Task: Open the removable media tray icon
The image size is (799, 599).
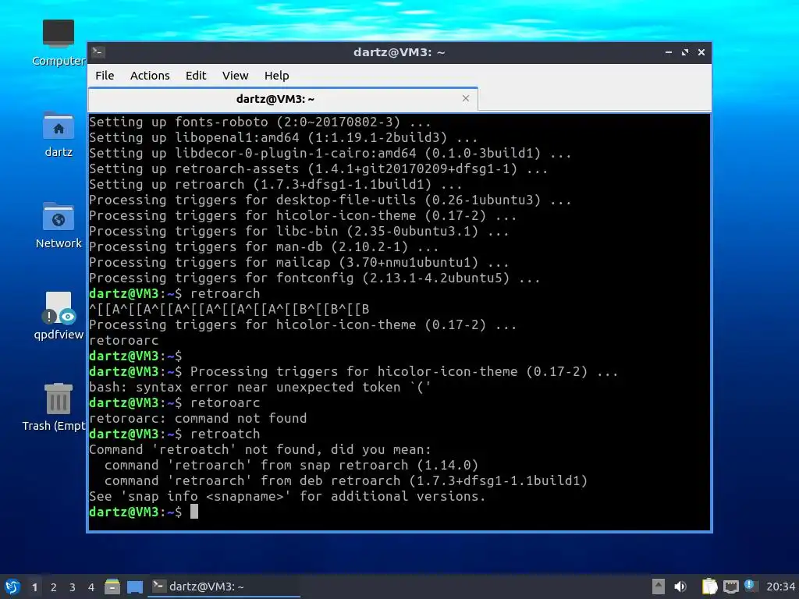Action: click(658, 587)
